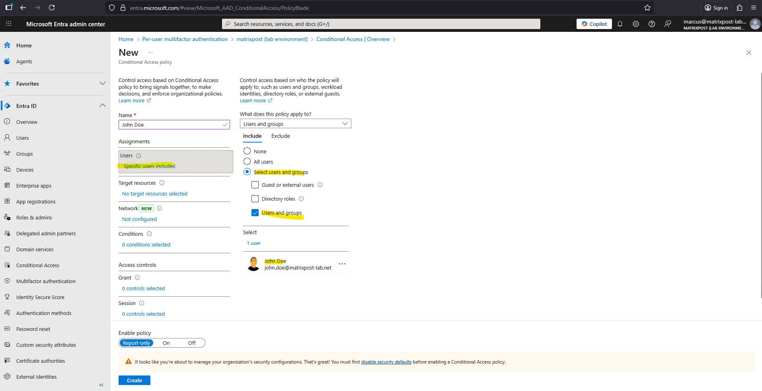Check the Guest or external users box

(255, 185)
